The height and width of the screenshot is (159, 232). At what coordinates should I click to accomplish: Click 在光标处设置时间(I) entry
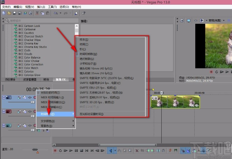point(91,114)
